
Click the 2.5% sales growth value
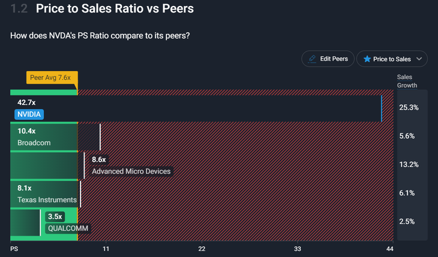[x=407, y=222]
